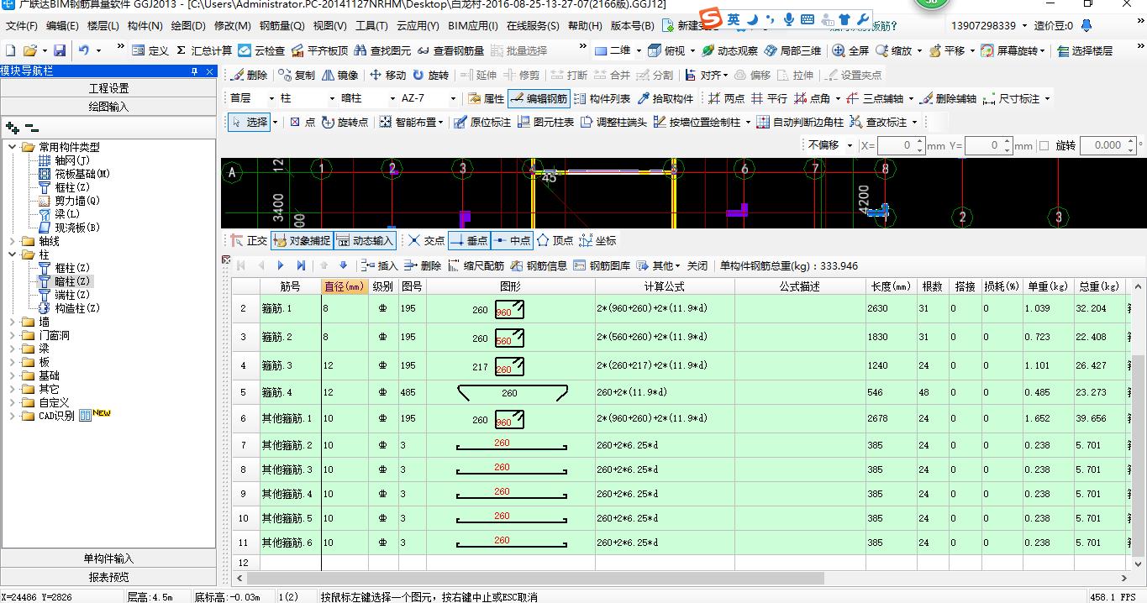Open 构件列表 component list

click(602, 98)
